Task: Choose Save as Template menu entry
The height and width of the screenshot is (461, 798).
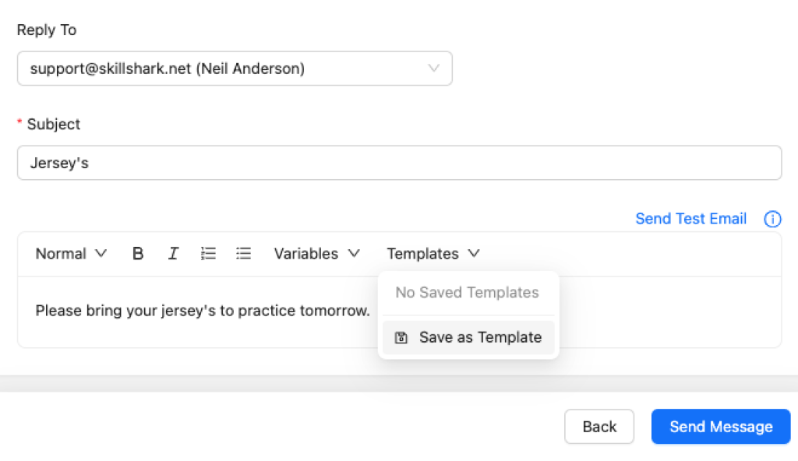Action: click(479, 338)
